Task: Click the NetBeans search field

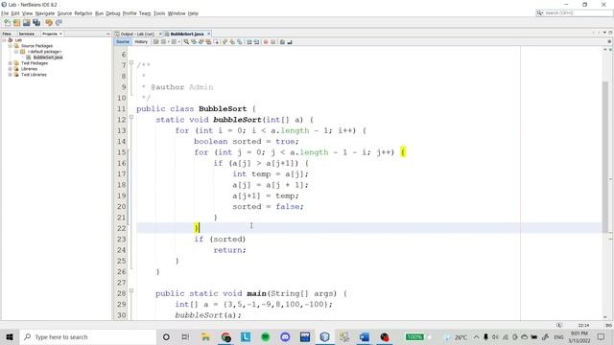Action: point(574,12)
